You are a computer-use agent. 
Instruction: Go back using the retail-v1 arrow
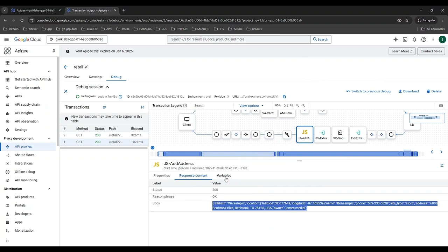pyautogui.click(x=66, y=67)
